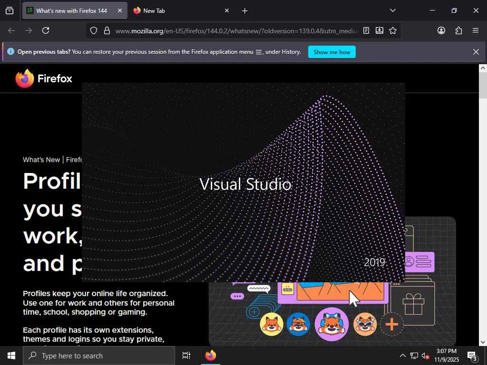
Task: Open the Firefox application hamburger menu
Action: pyautogui.click(x=476, y=30)
